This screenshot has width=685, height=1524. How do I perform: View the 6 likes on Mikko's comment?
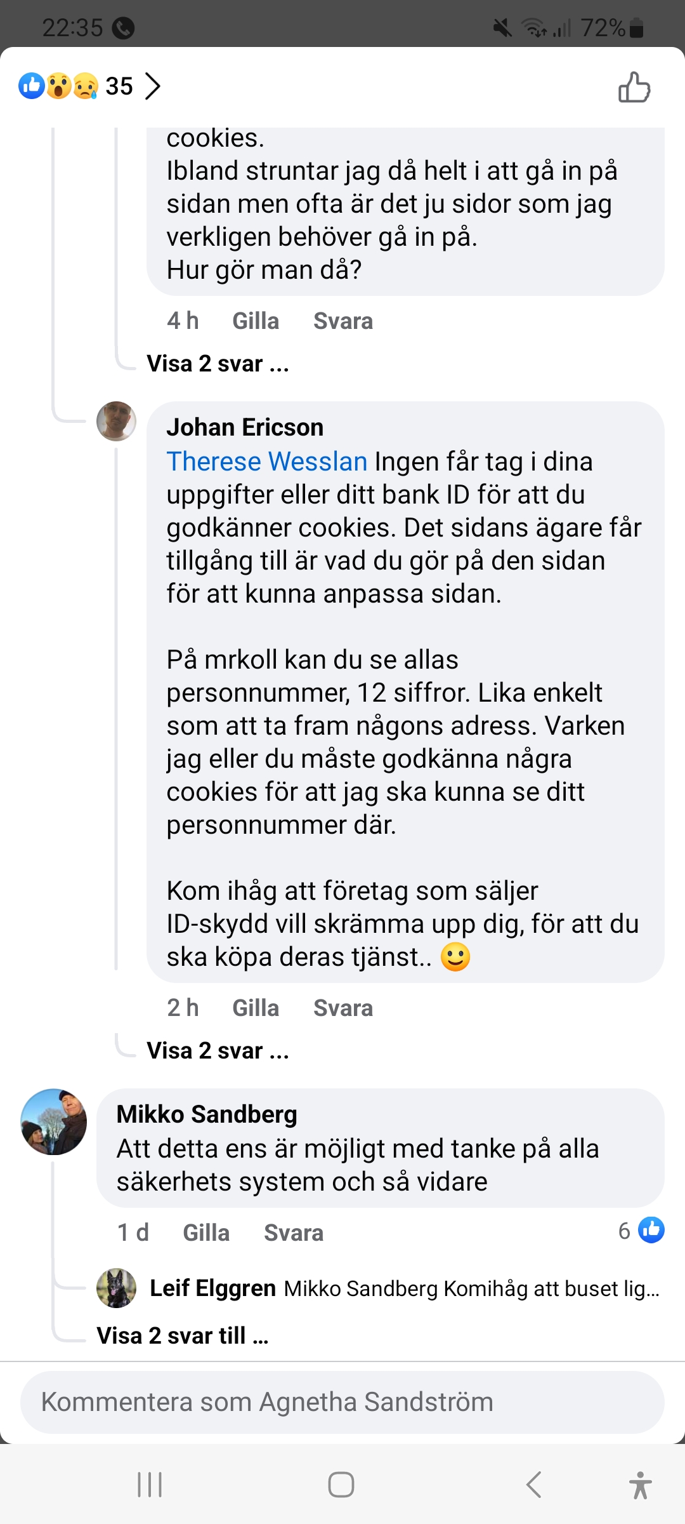click(x=641, y=1231)
